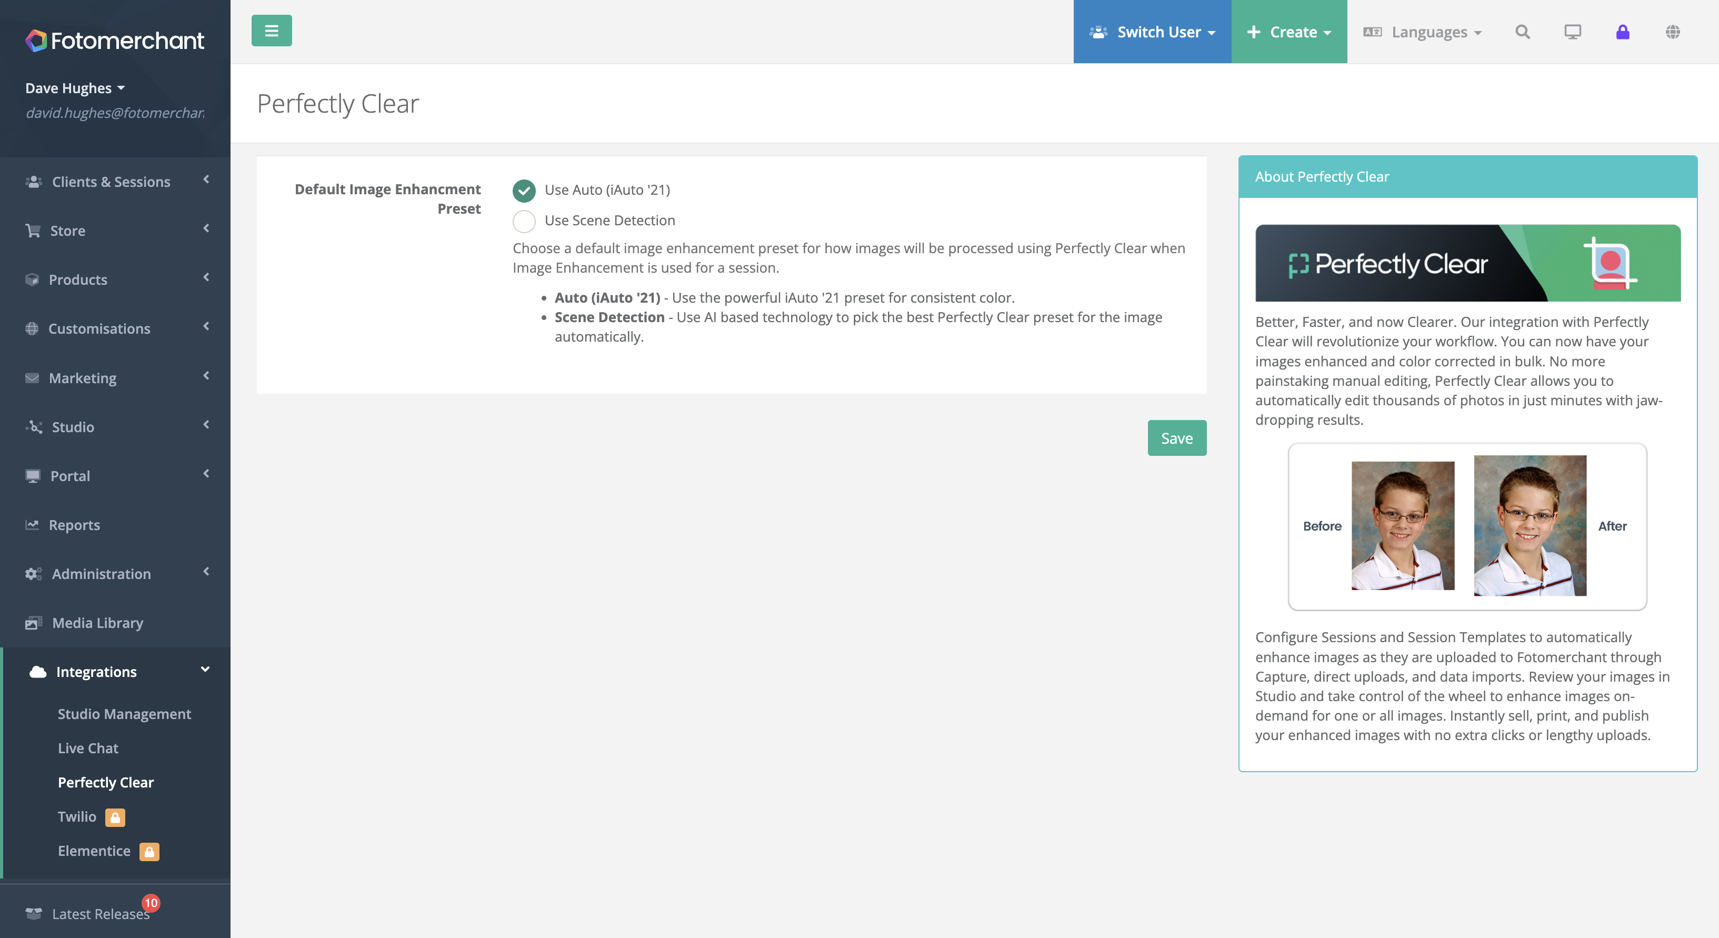Click the Perfectly Clear banner image
The width and height of the screenshot is (1719, 938).
pyautogui.click(x=1467, y=263)
